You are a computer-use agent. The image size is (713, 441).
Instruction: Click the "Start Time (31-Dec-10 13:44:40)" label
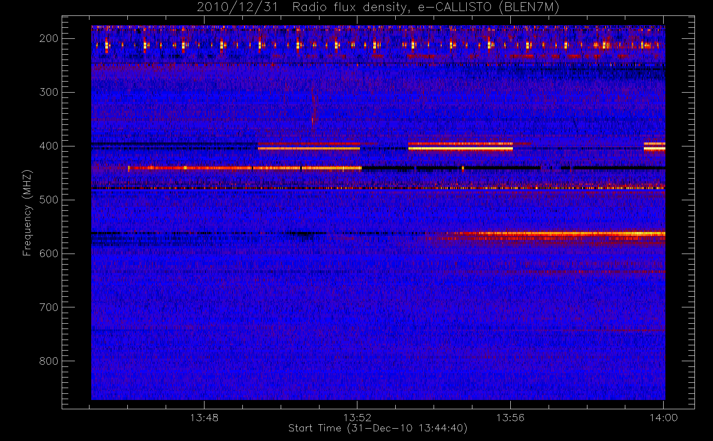[378, 428]
